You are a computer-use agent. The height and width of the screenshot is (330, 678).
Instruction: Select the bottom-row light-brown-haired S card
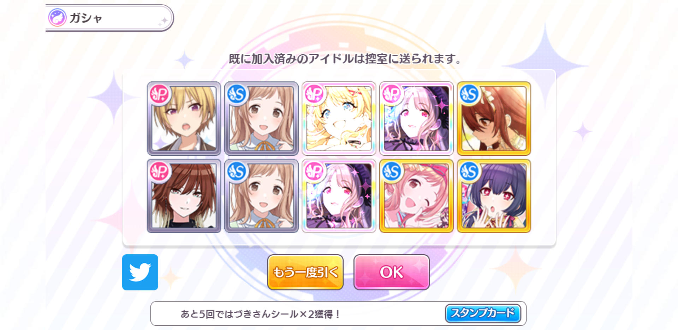coord(261,196)
